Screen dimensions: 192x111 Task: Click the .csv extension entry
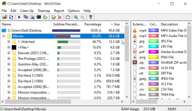click(141, 89)
